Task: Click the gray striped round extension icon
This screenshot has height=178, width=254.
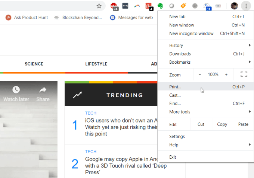Action: (195, 6)
